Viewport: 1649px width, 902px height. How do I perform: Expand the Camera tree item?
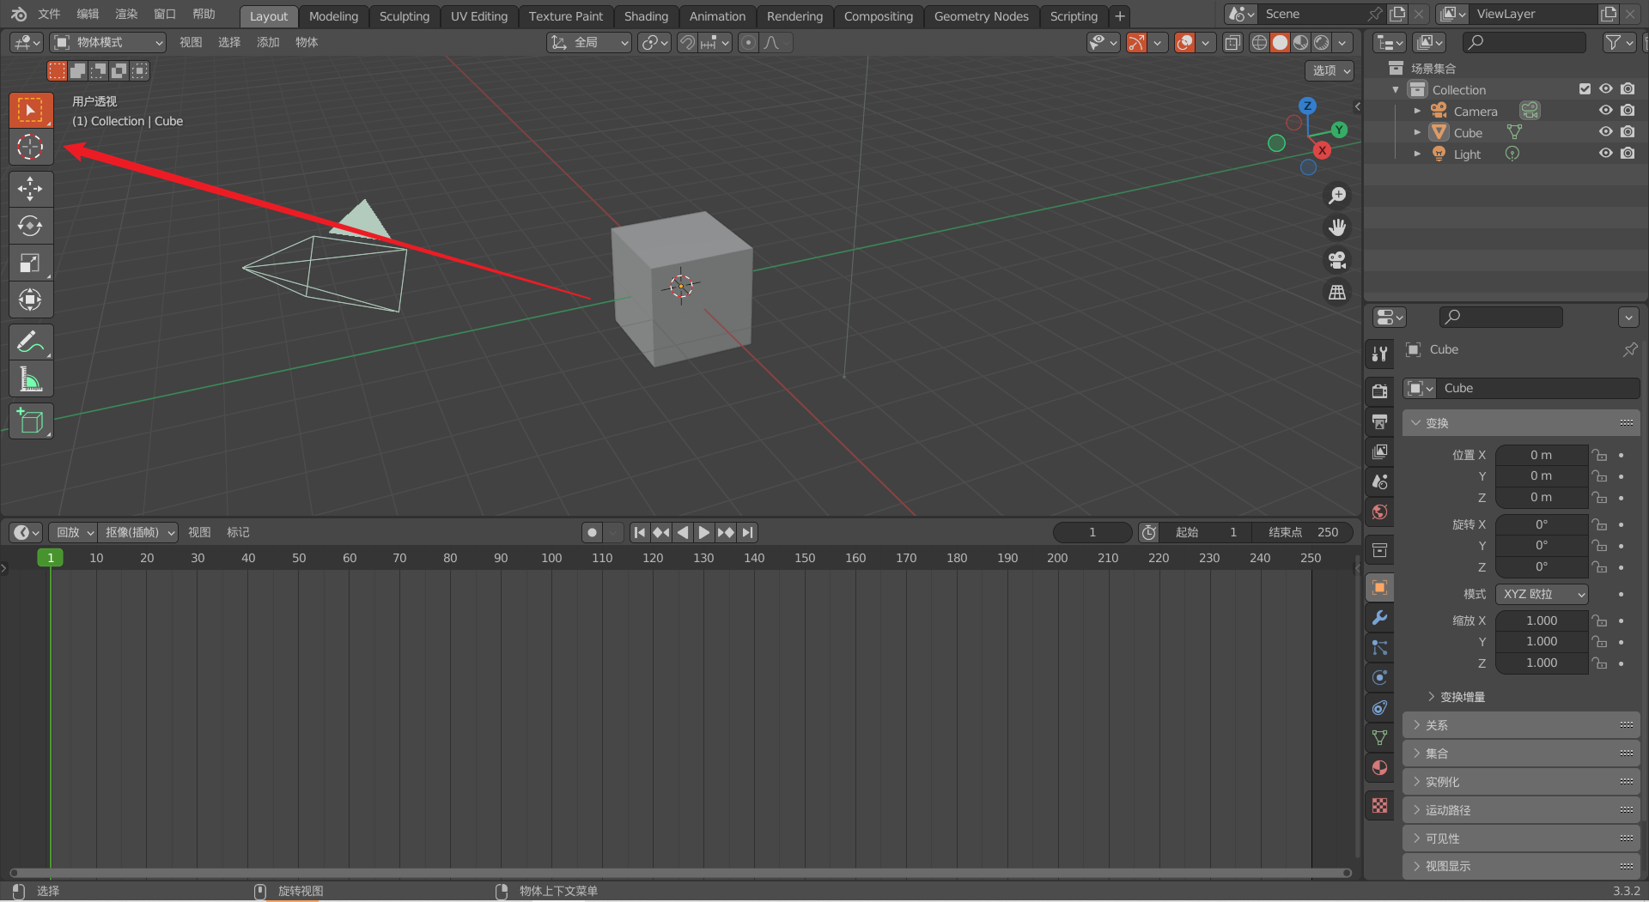(x=1417, y=111)
